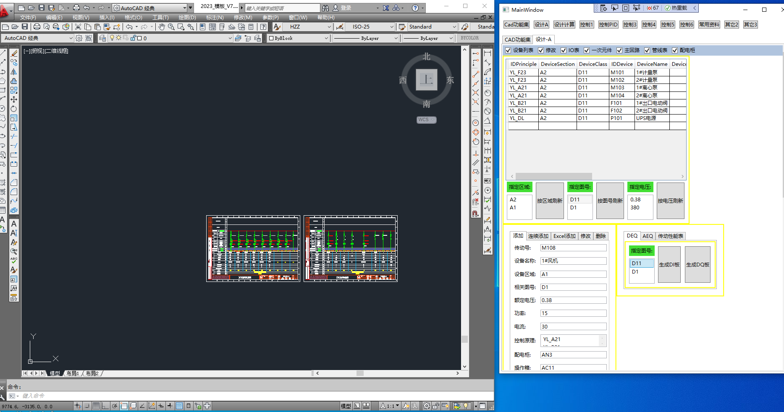Click the 控制PID tab button
This screenshot has height=412, width=784.
pos(608,25)
